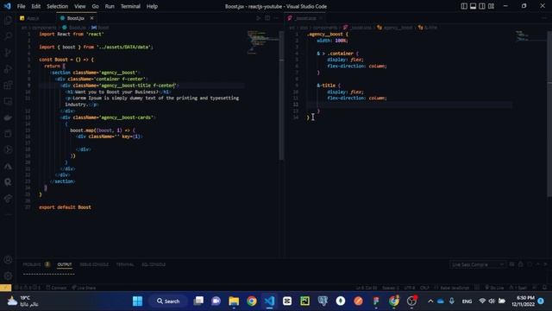Click the left editor minimap
The width and height of the screenshot is (552, 311).
pyautogui.click(x=262, y=42)
